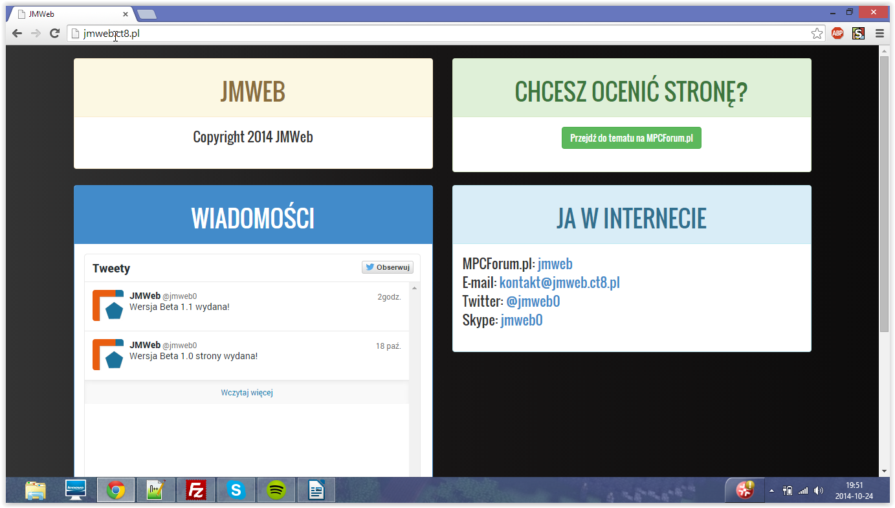Click the 'JA W INTERNECIE' panel heading
Screen dimensions: 895x508
click(x=632, y=218)
